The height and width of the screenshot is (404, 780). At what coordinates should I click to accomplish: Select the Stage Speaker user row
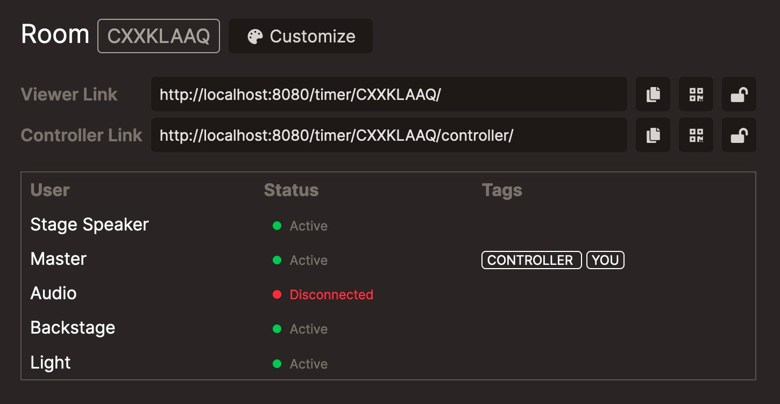[89, 225]
